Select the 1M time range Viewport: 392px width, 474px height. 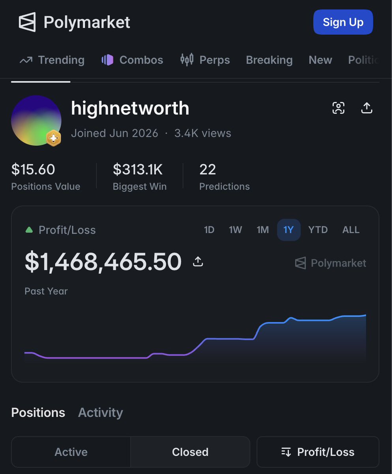point(263,230)
